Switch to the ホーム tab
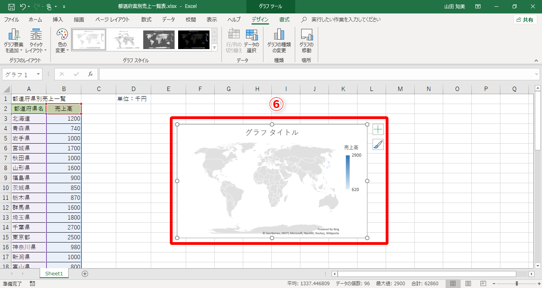This screenshot has height=288, width=542. [x=35, y=19]
